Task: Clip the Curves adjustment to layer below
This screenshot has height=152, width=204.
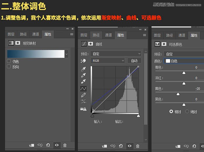Action: point(105,146)
